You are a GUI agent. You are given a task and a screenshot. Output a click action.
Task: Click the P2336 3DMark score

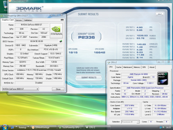[x=86, y=37]
